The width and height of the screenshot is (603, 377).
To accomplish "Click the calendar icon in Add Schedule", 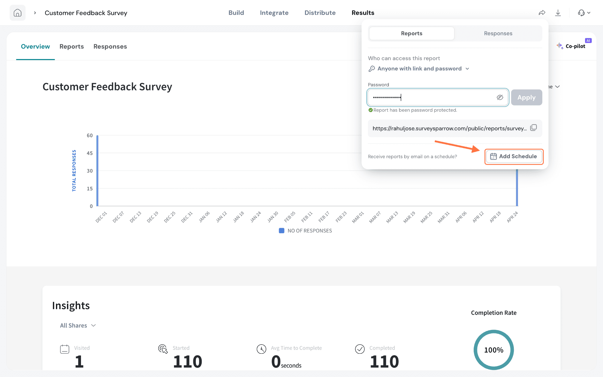I will (x=493, y=156).
